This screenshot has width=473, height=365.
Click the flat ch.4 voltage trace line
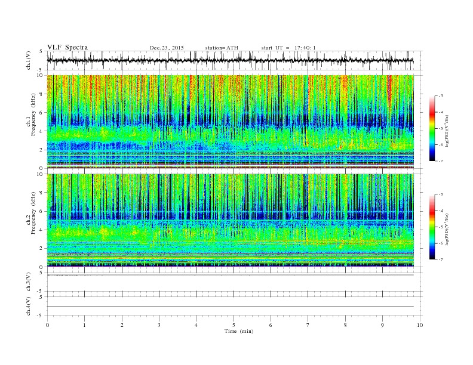point(231,307)
